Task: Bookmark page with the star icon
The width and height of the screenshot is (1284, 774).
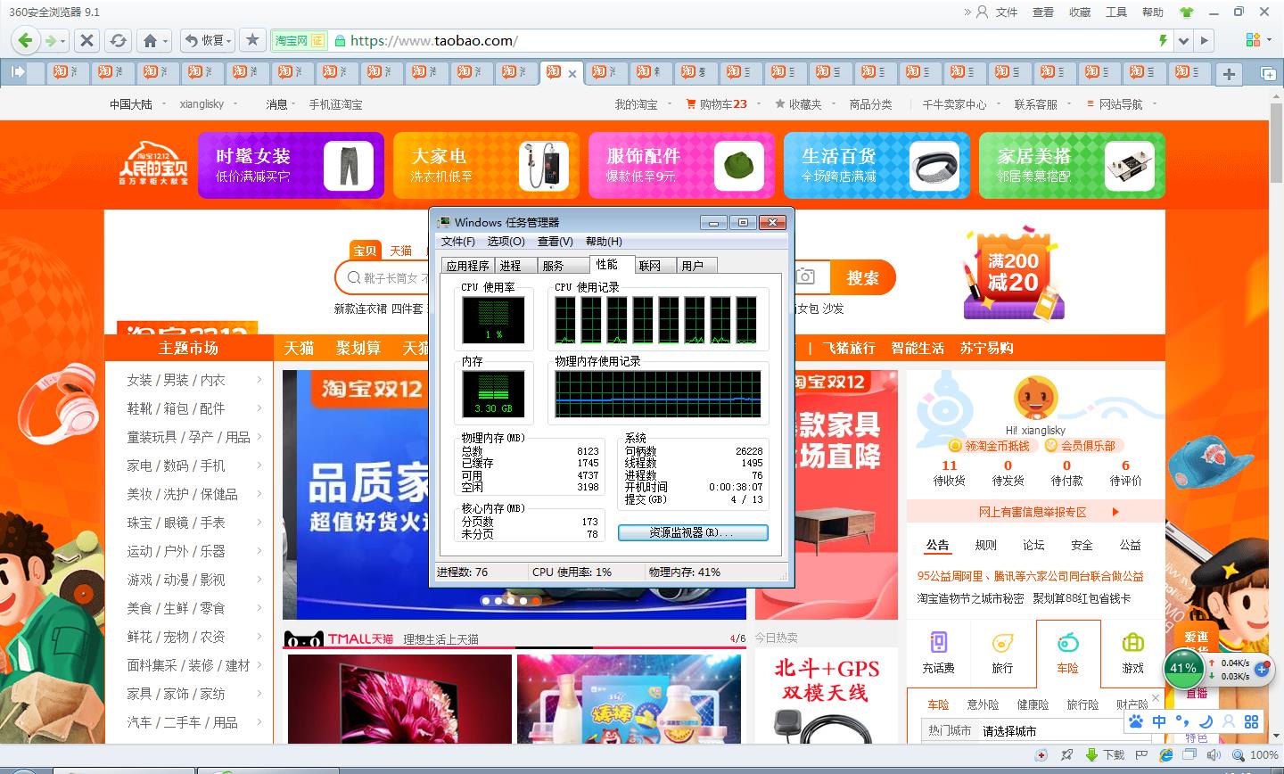Action: pos(253,40)
